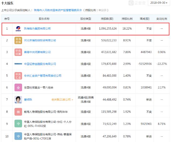Click the 持股数(股) column header
The image size is (171, 142).
click(x=107, y=19)
